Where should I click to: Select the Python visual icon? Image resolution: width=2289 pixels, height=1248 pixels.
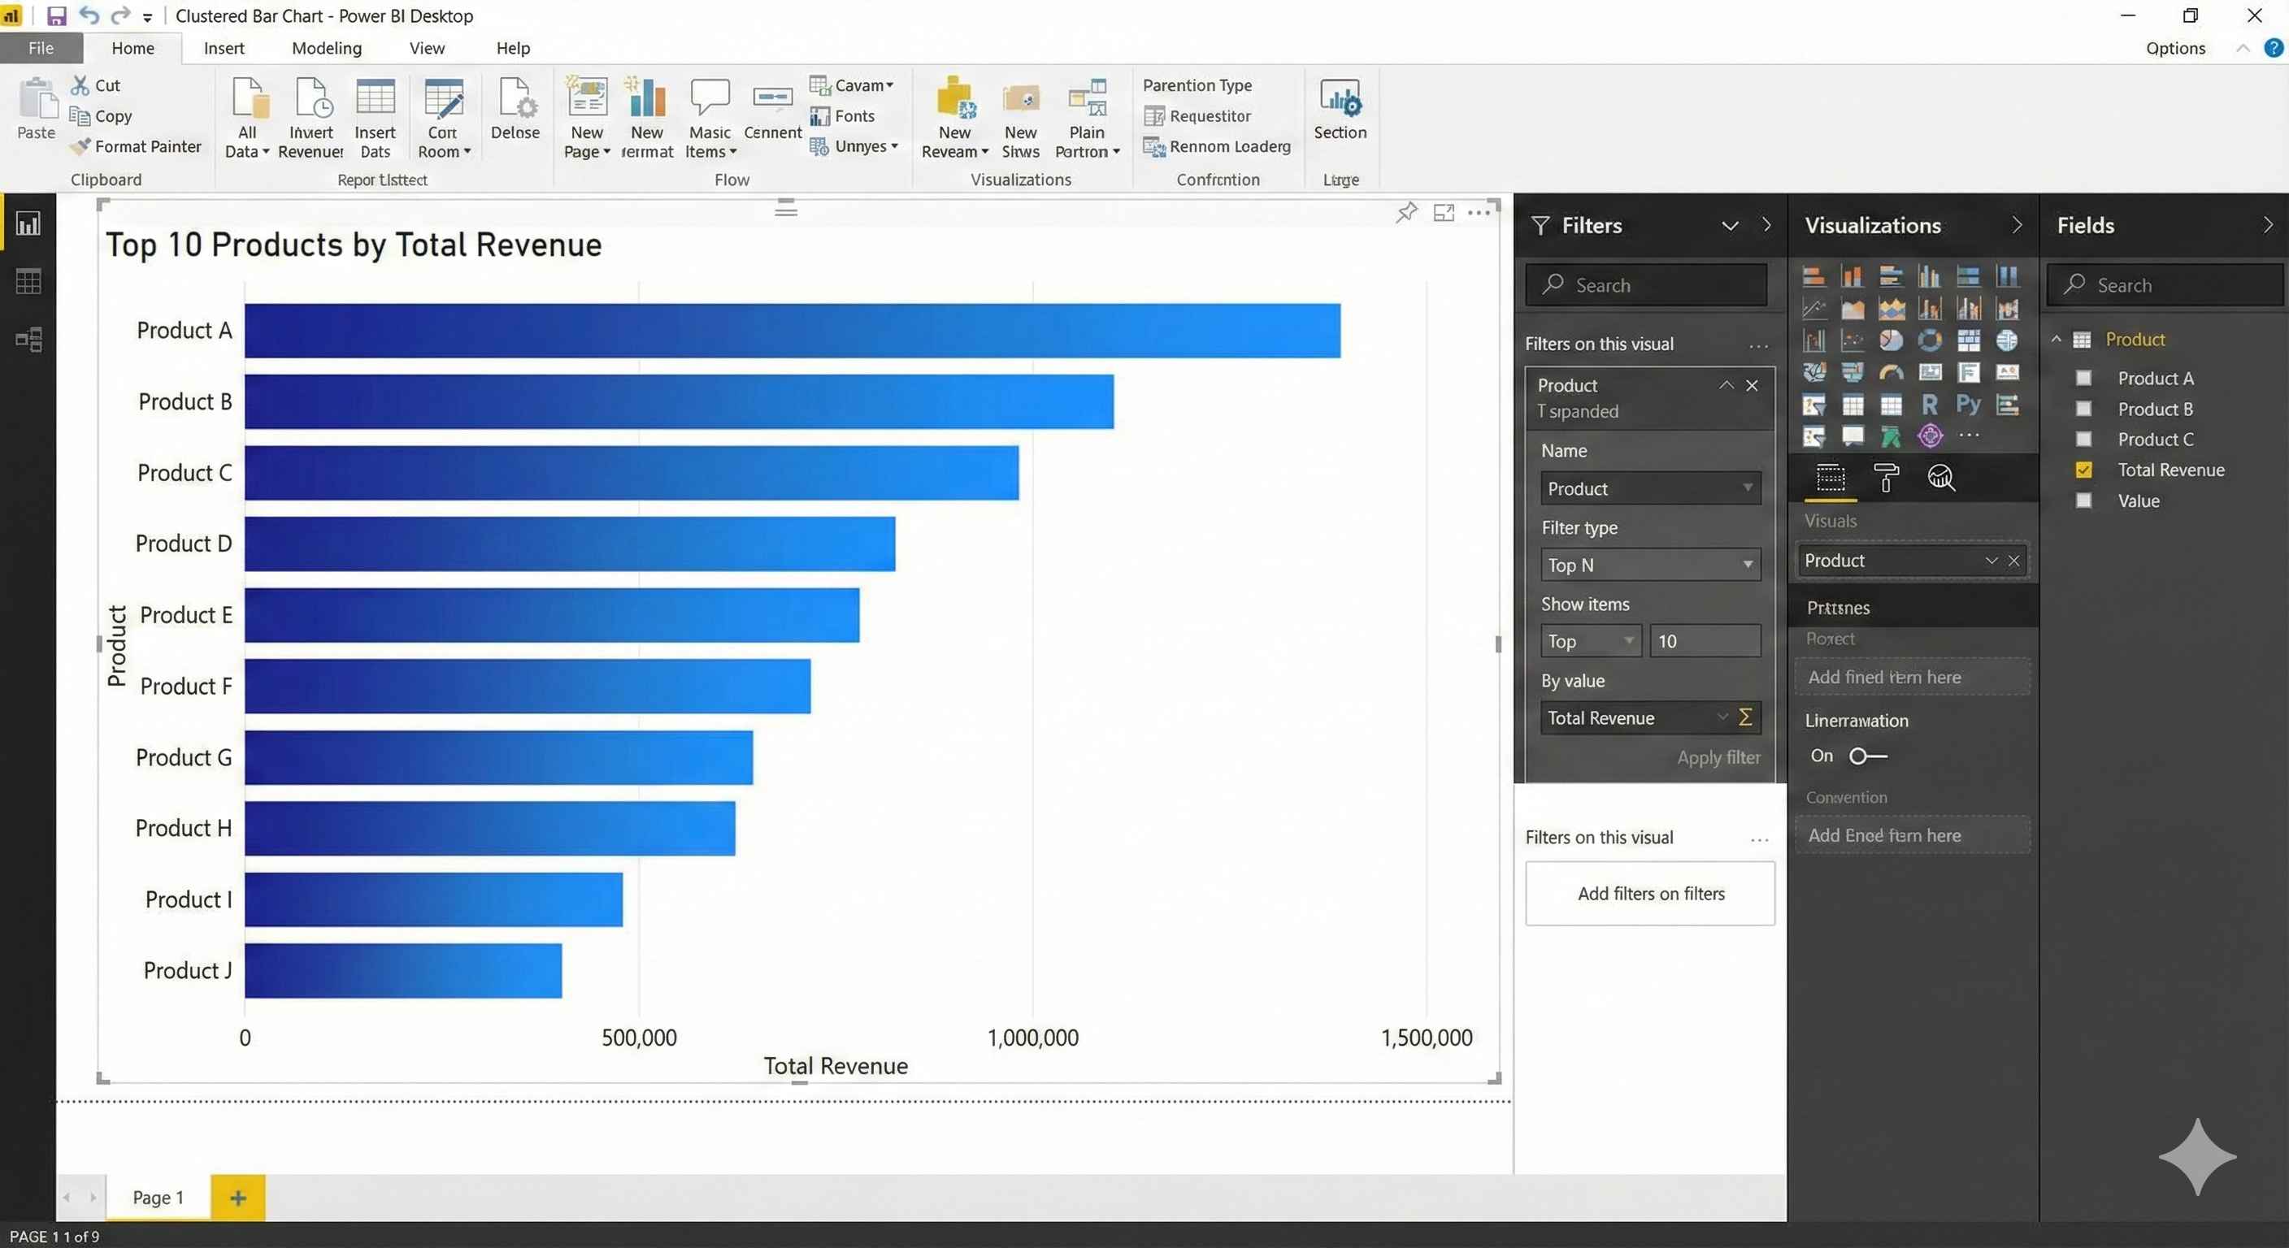1968,404
